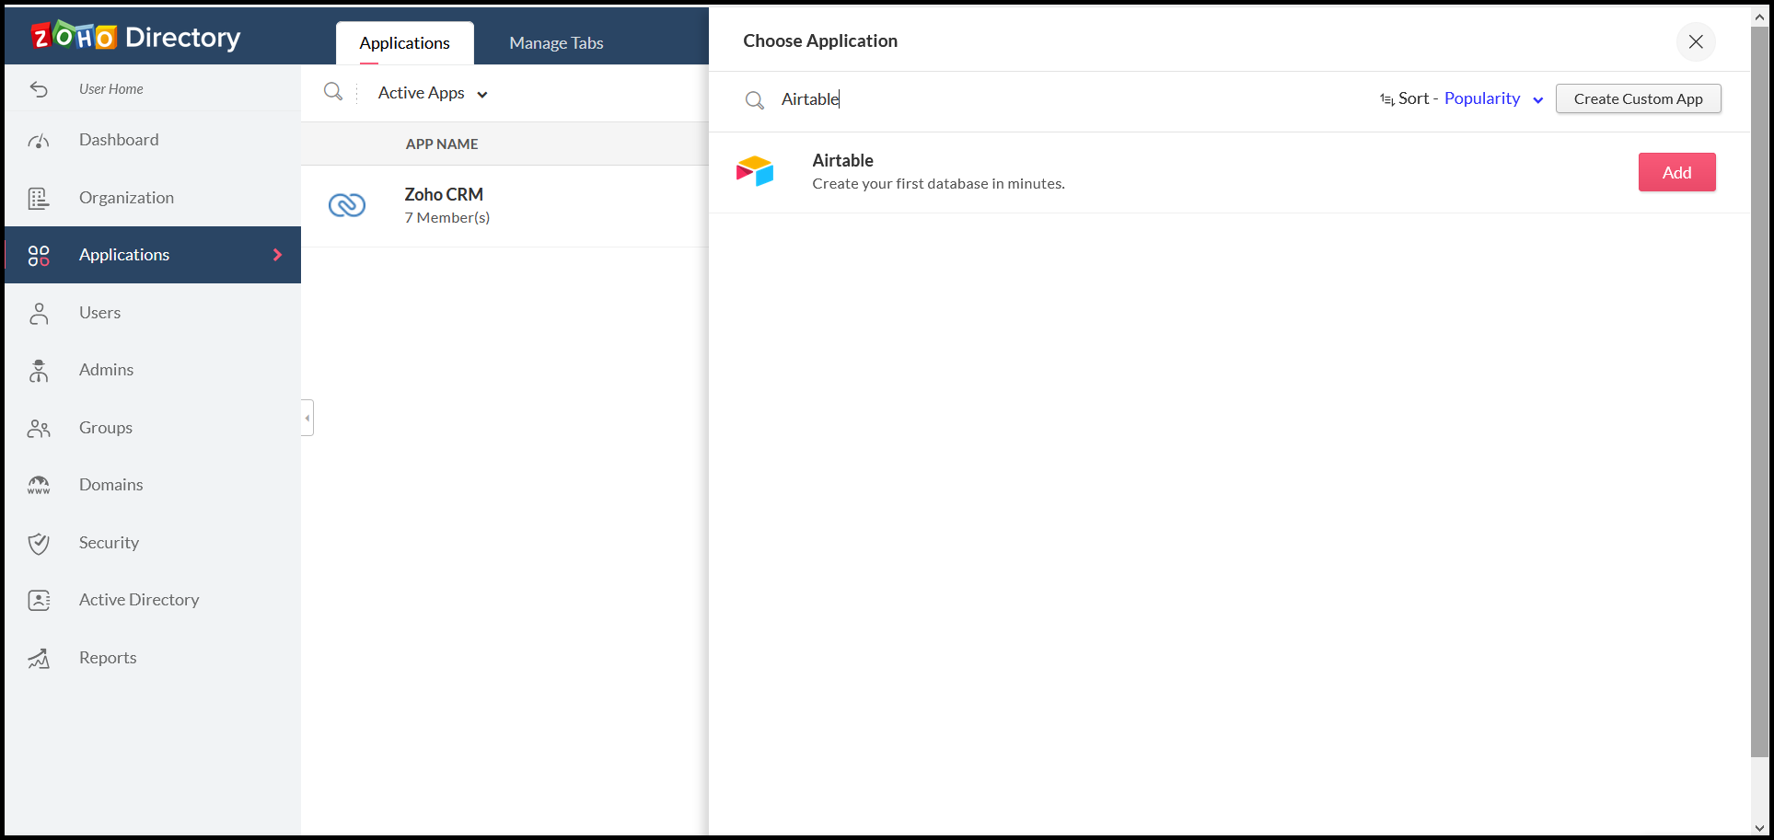
Task: Select the Applications tab
Action: [403, 42]
